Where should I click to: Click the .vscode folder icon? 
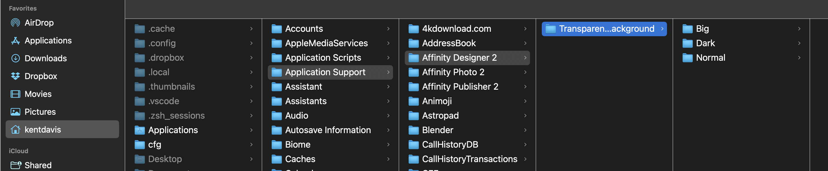pos(139,101)
